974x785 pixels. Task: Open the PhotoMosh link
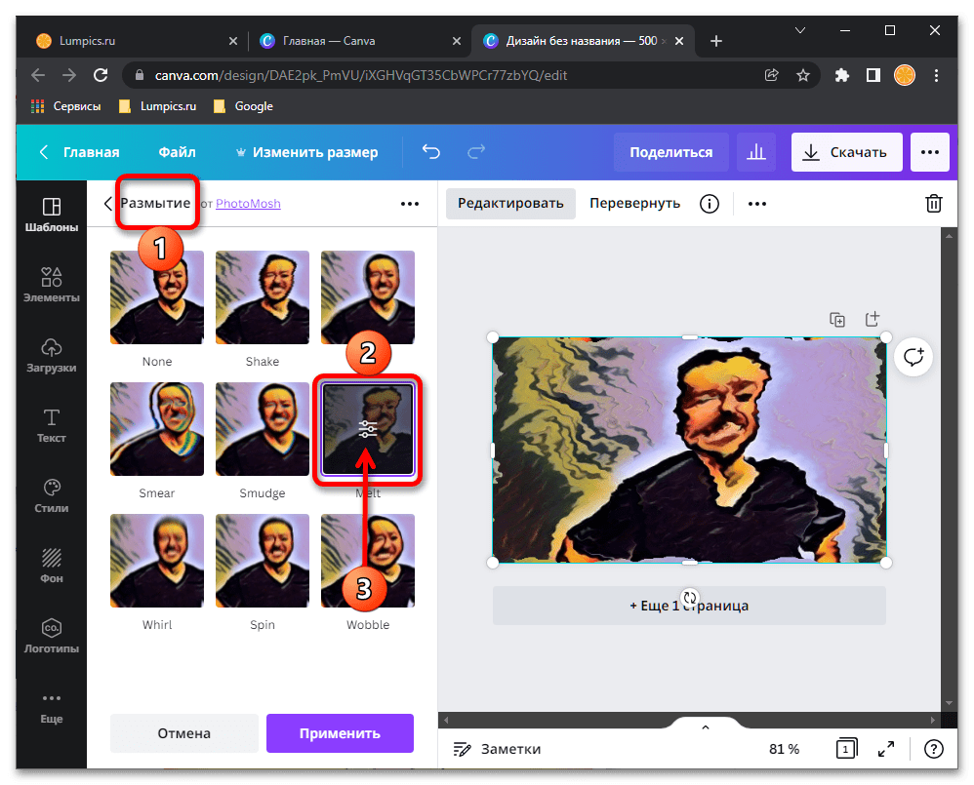(x=248, y=204)
